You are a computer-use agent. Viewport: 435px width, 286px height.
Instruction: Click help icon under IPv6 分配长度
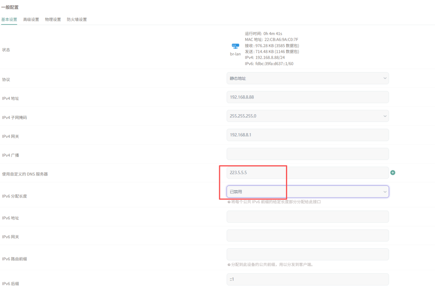tap(229, 202)
